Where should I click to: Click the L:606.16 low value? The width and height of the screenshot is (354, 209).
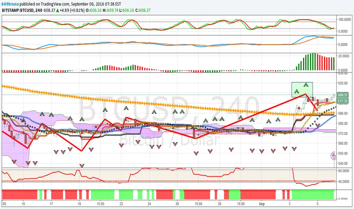126,10
